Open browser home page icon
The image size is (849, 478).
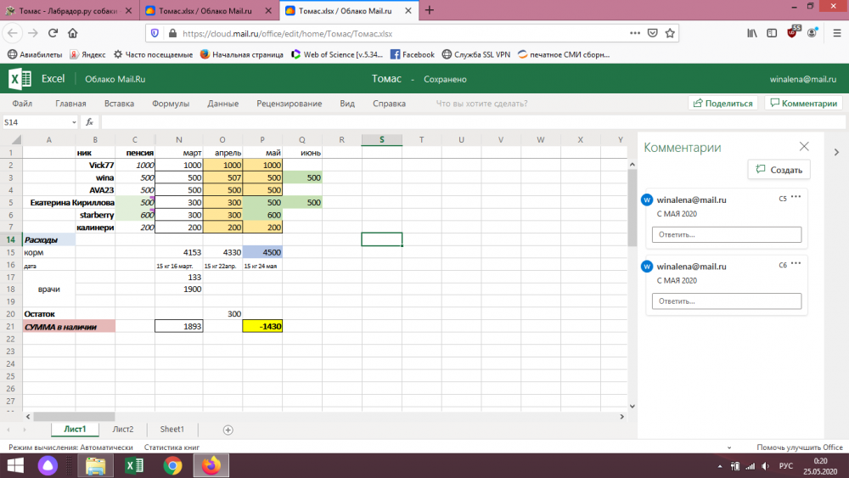pyautogui.click(x=73, y=33)
